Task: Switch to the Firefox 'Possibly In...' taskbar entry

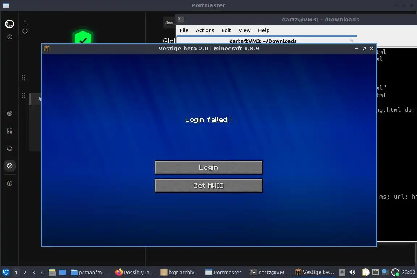Action: coord(135,272)
